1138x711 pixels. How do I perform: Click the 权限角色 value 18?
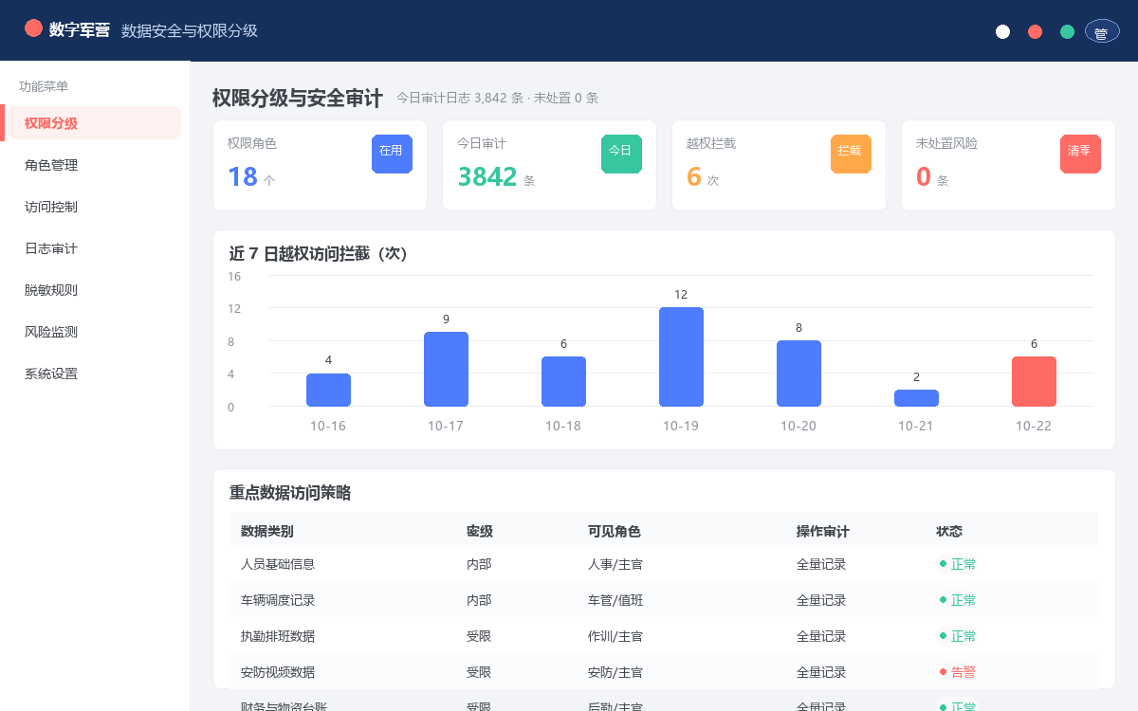243,176
